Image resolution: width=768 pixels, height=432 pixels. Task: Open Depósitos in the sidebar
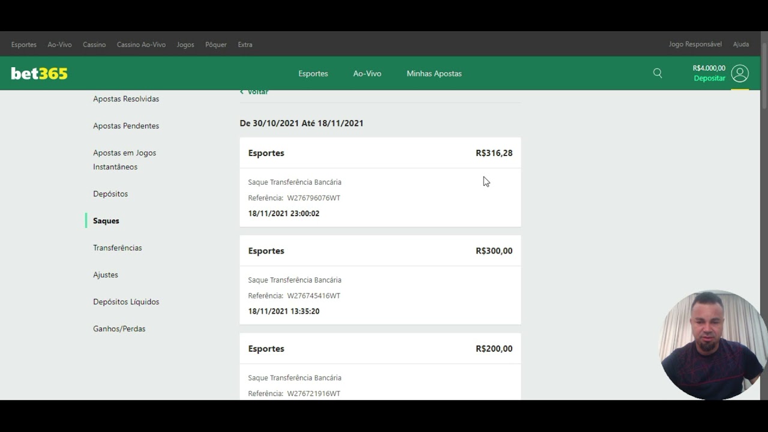coord(110,194)
